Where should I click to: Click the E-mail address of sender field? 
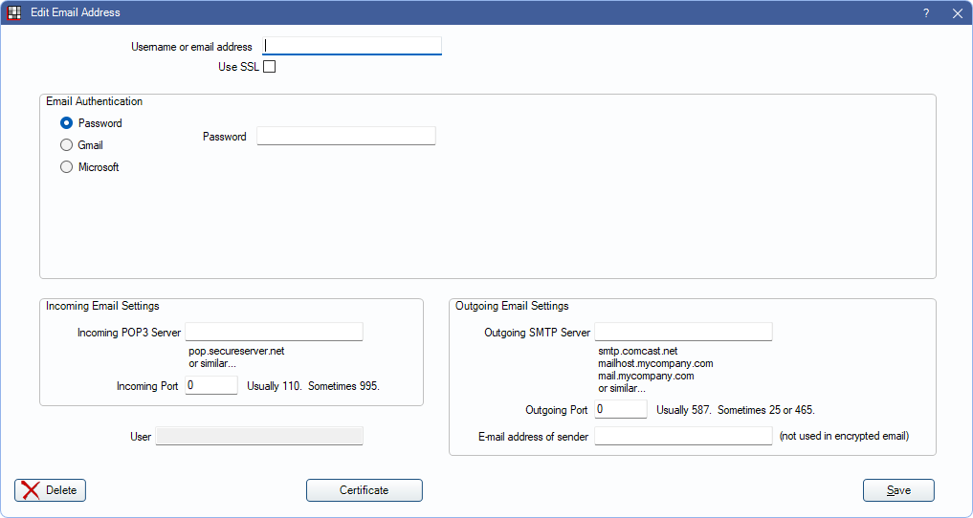683,436
